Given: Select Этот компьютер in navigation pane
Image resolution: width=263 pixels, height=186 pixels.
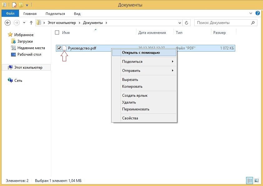Looking at the screenshot, I should click(x=28, y=67).
